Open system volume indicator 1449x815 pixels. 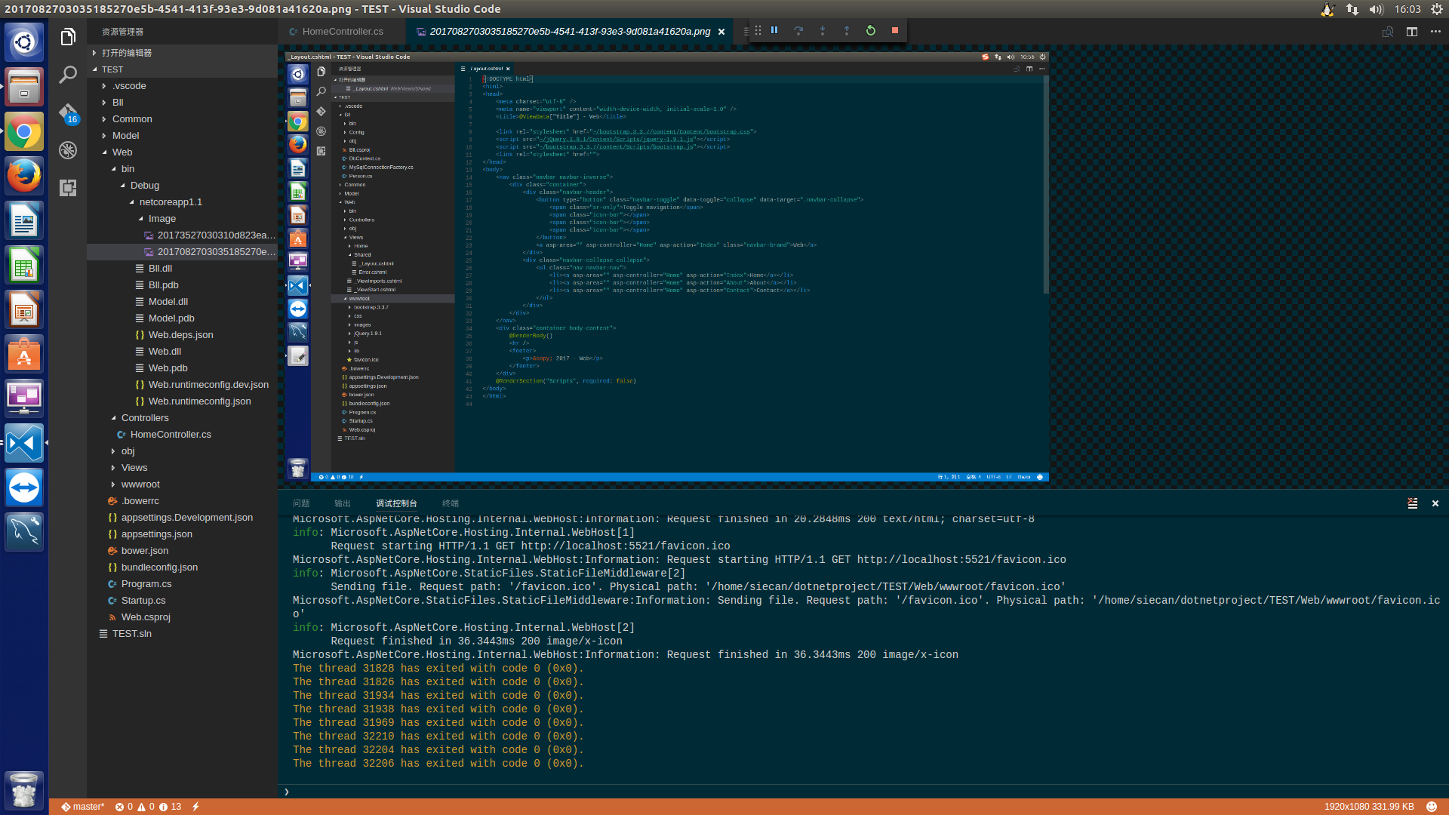(1377, 9)
